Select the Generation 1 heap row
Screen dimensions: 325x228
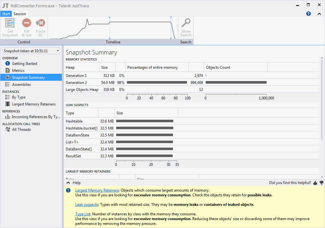(191, 75)
